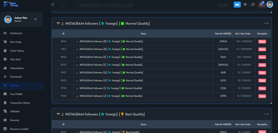View description for service 9788

point(262,96)
